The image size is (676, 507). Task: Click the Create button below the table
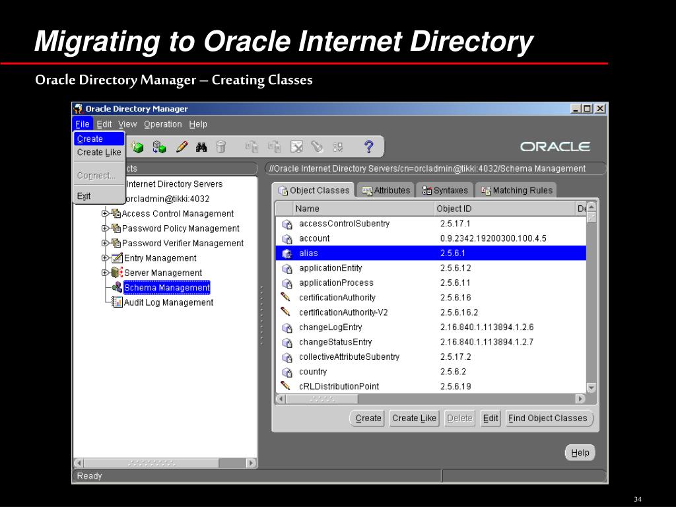tap(368, 418)
